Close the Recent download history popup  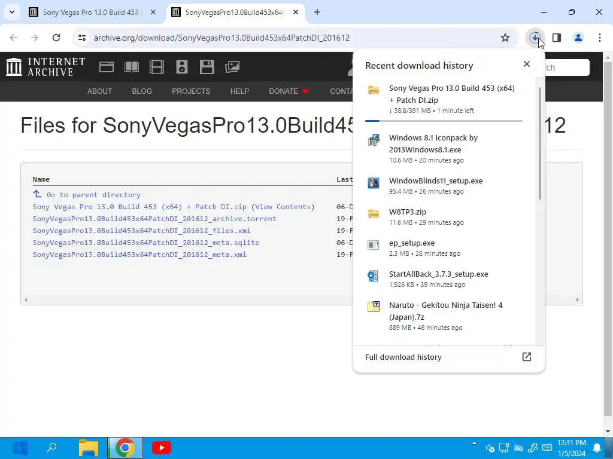coord(527,64)
